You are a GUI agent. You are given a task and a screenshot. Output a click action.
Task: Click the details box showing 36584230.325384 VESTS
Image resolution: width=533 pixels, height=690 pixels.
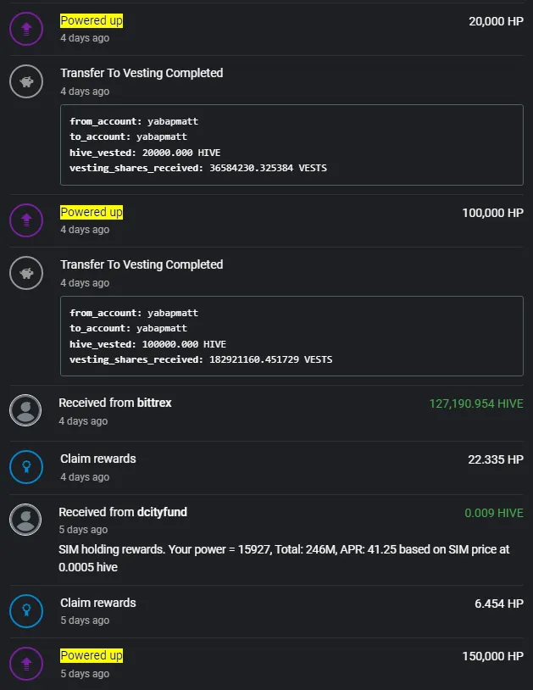tap(291, 145)
